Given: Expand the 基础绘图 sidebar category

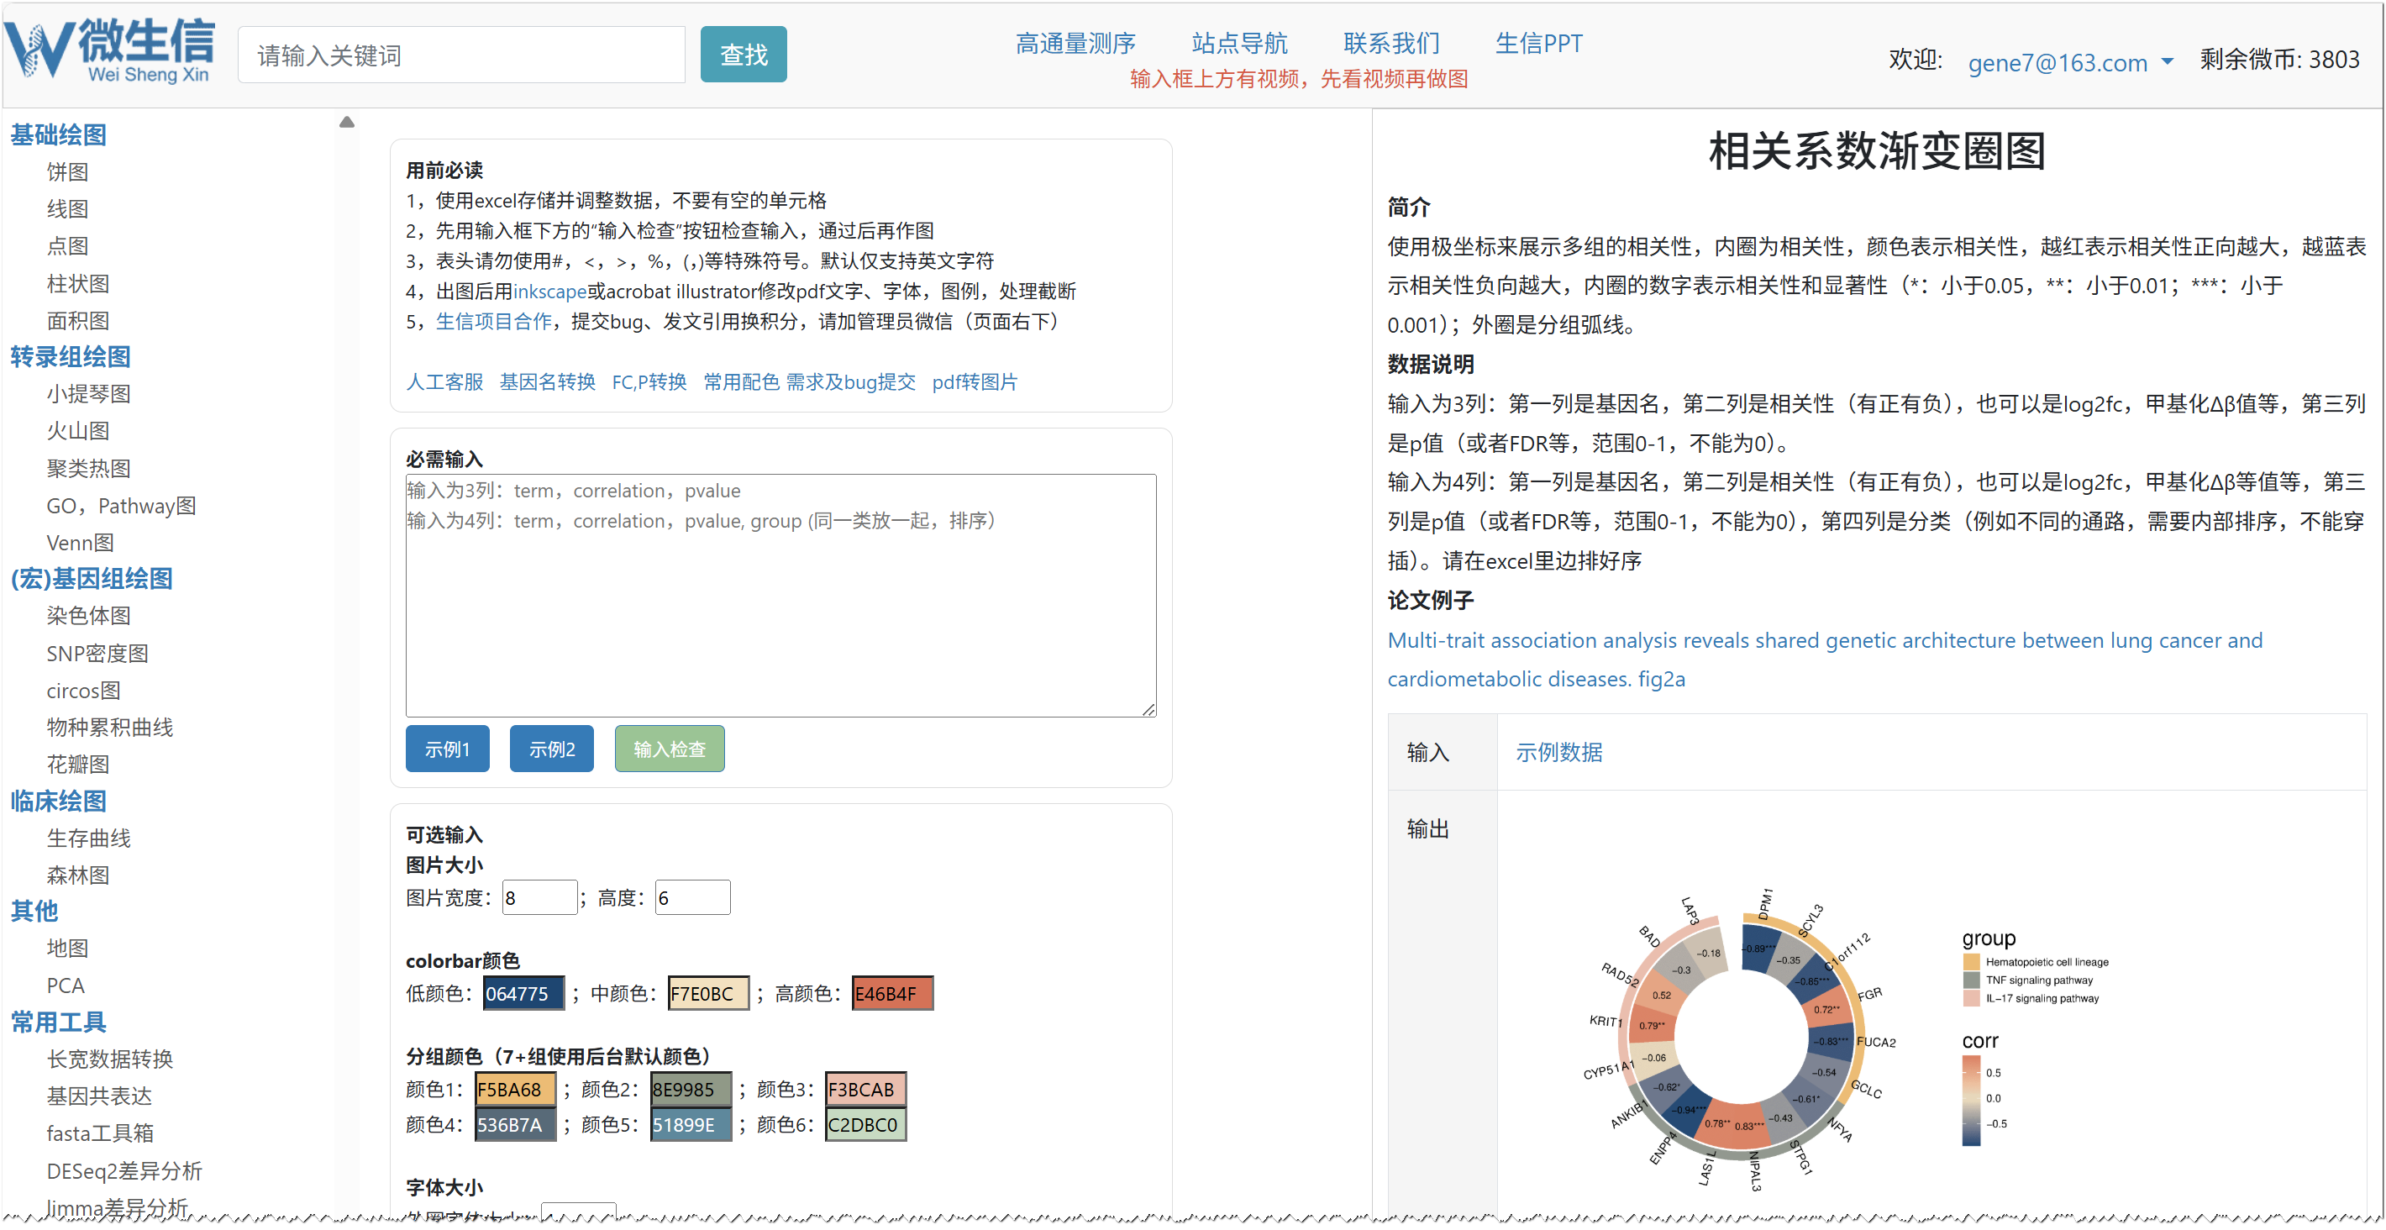Looking at the screenshot, I should click(x=57, y=135).
